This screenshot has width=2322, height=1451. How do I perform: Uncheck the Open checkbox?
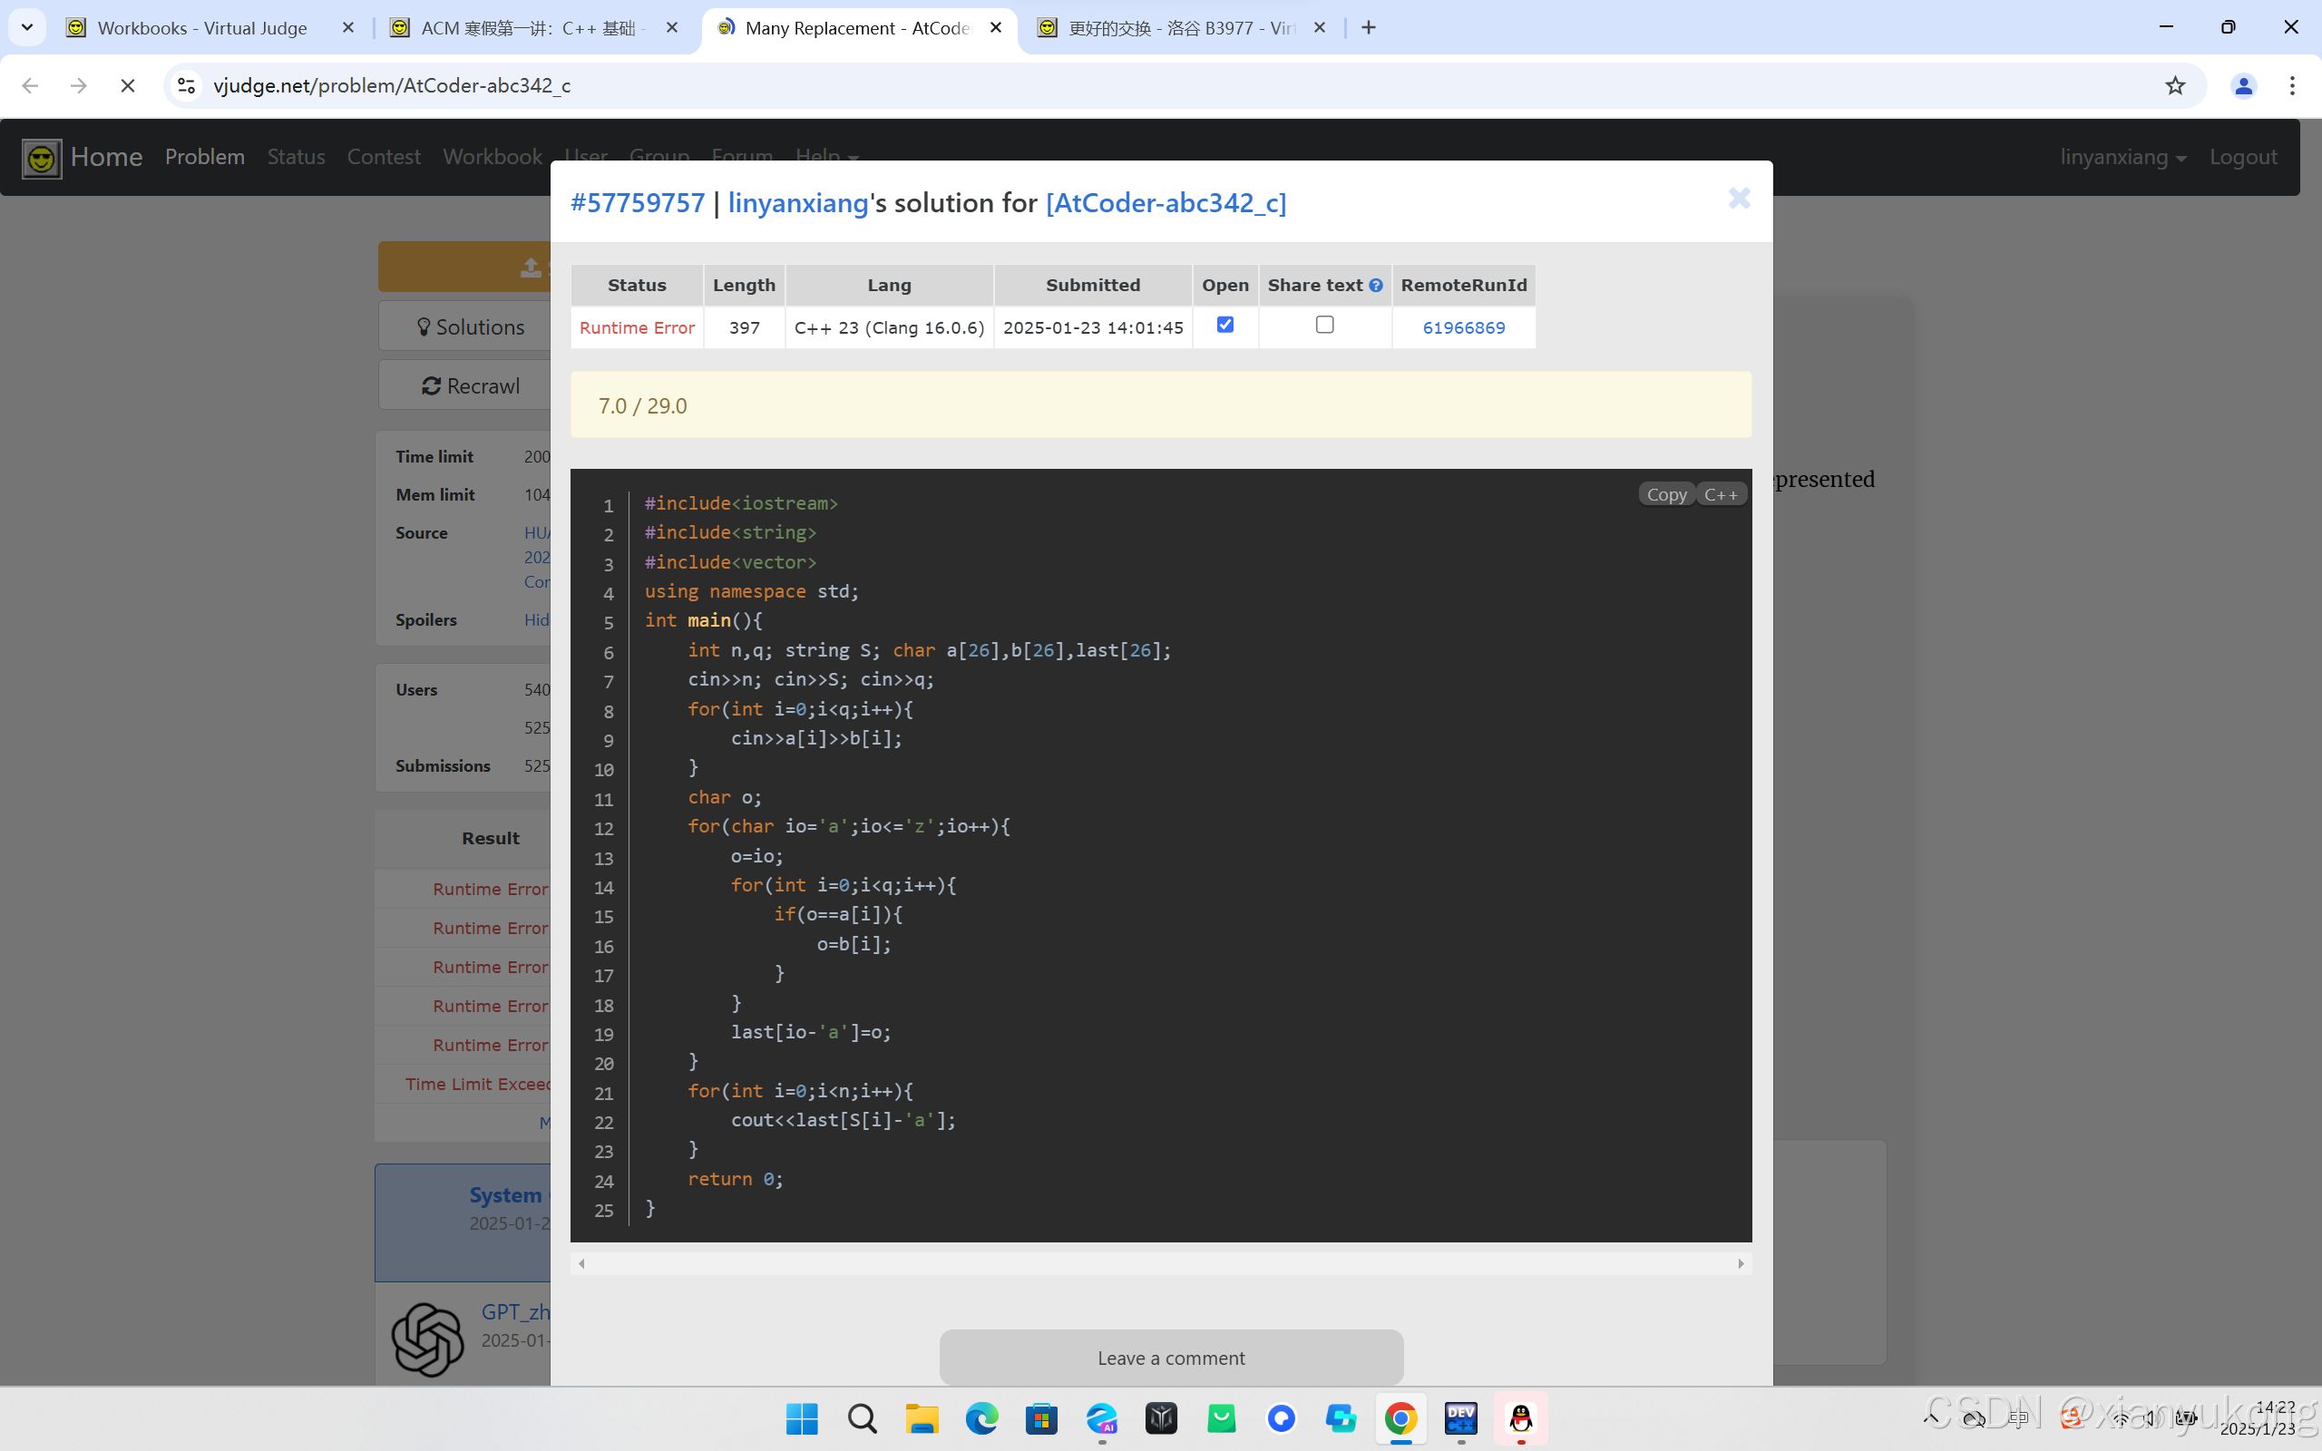tap(1224, 325)
